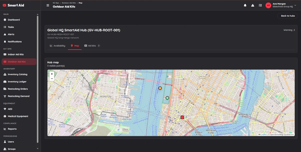
Task: Click the Inventory Catalog icon
Action: (5, 74)
